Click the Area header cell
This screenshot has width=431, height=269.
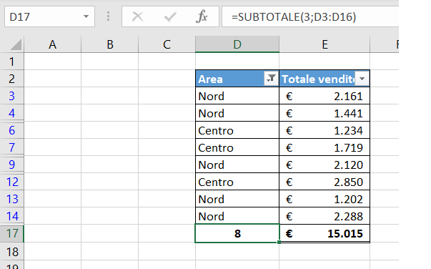pyautogui.click(x=237, y=79)
